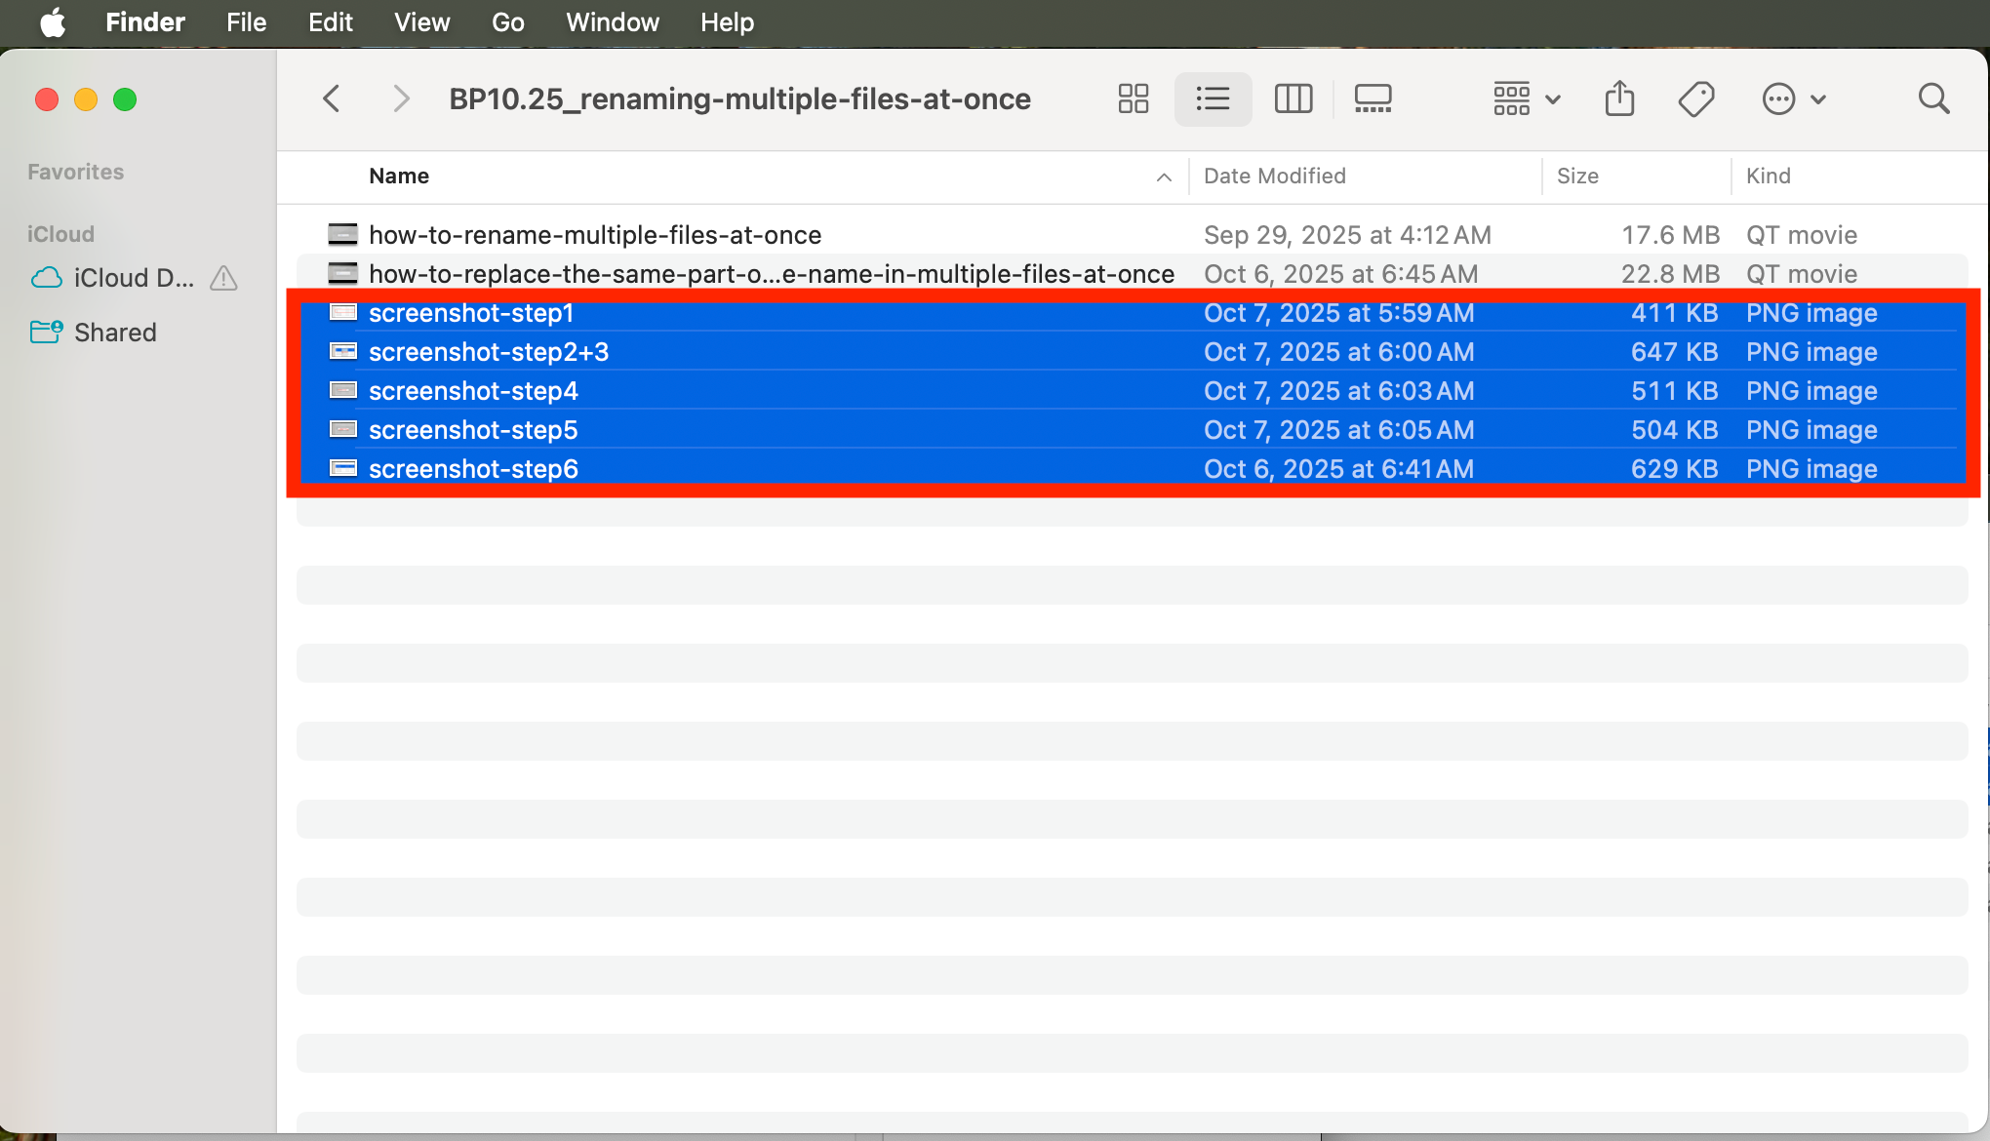The image size is (1990, 1141).
Task: Switch to column view
Action: pos(1293,98)
